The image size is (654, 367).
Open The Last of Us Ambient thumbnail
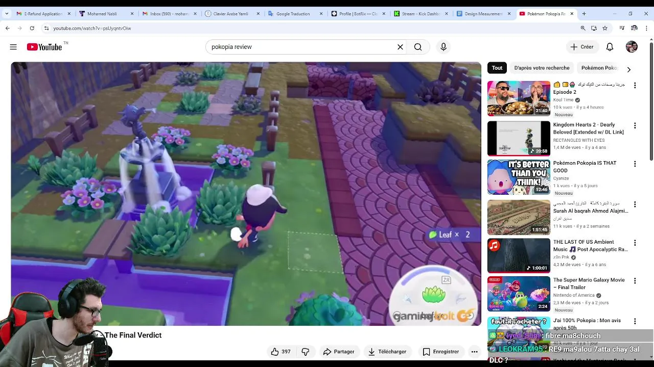pyautogui.click(x=519, y=255)
